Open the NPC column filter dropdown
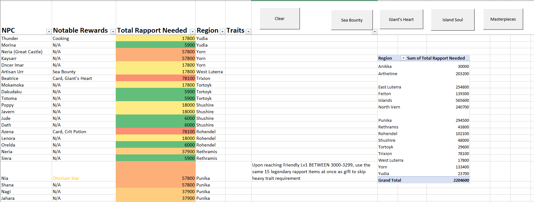Screen dimensions: 534x202 (x=49, y=32)
